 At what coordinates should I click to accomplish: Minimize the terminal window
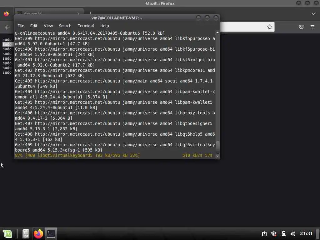coord(198,18)
